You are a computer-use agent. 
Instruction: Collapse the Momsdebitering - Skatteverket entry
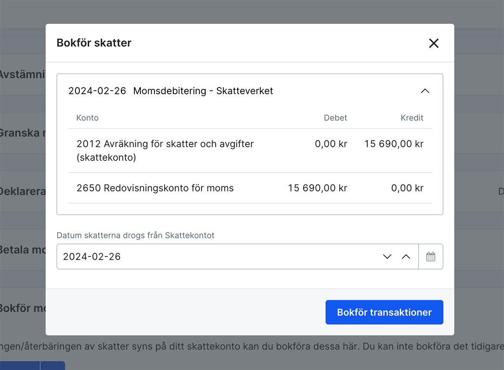[x=425, y=91]
